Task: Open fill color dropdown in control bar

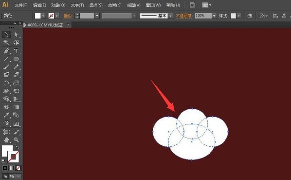Action: 43,16
